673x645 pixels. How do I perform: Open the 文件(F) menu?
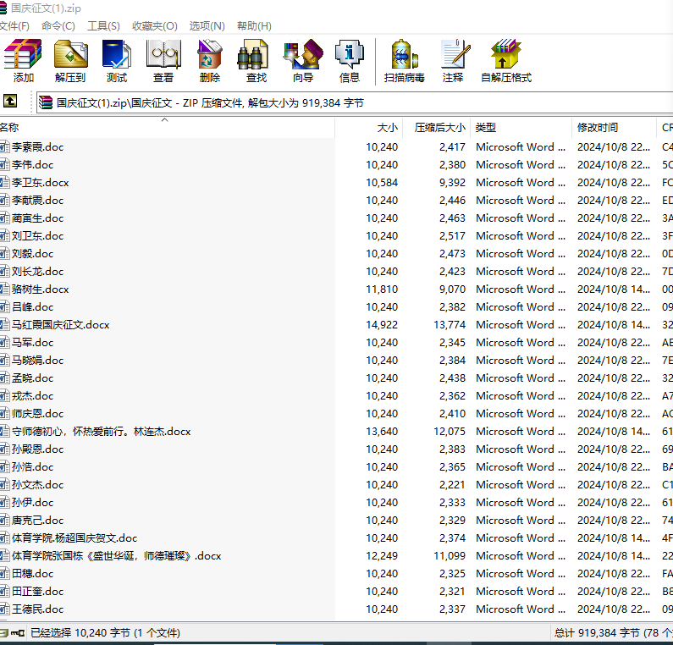(x=14, y=26)
